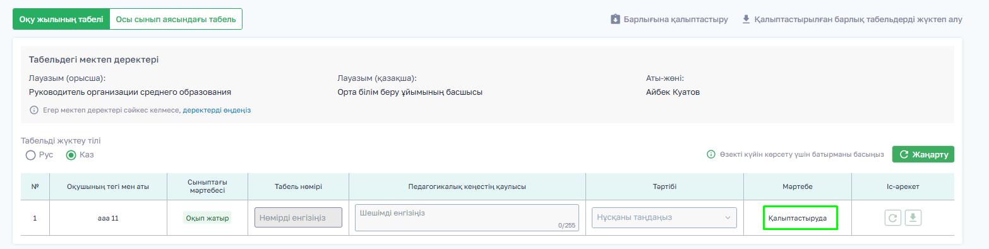Image resolution: width=989 pixels, height=249 pixels.
Task: Click the Нөмірді енгізіңіз input field
Action: [298, 217]
